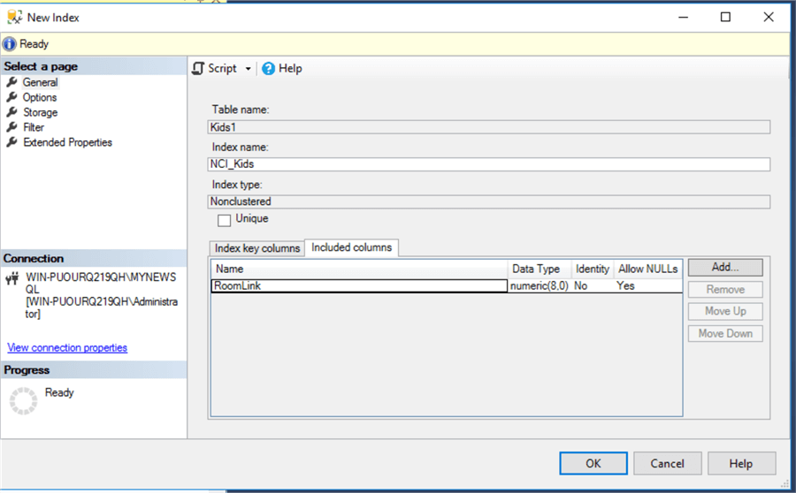
Task: Select the RoomLink column row
Action: (x=359, y=286)
